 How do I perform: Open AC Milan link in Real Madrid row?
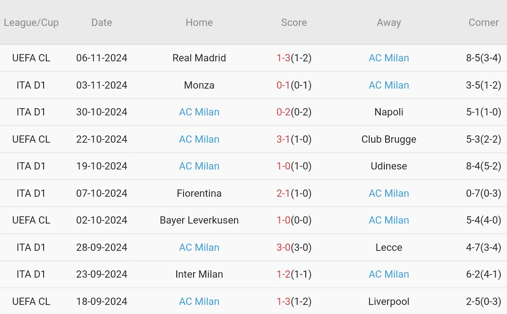pyautogui.click(x=389, y=58)
